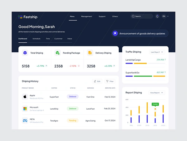Click the search magnifier icon
The image size is (187, 141).
point(133,16)
